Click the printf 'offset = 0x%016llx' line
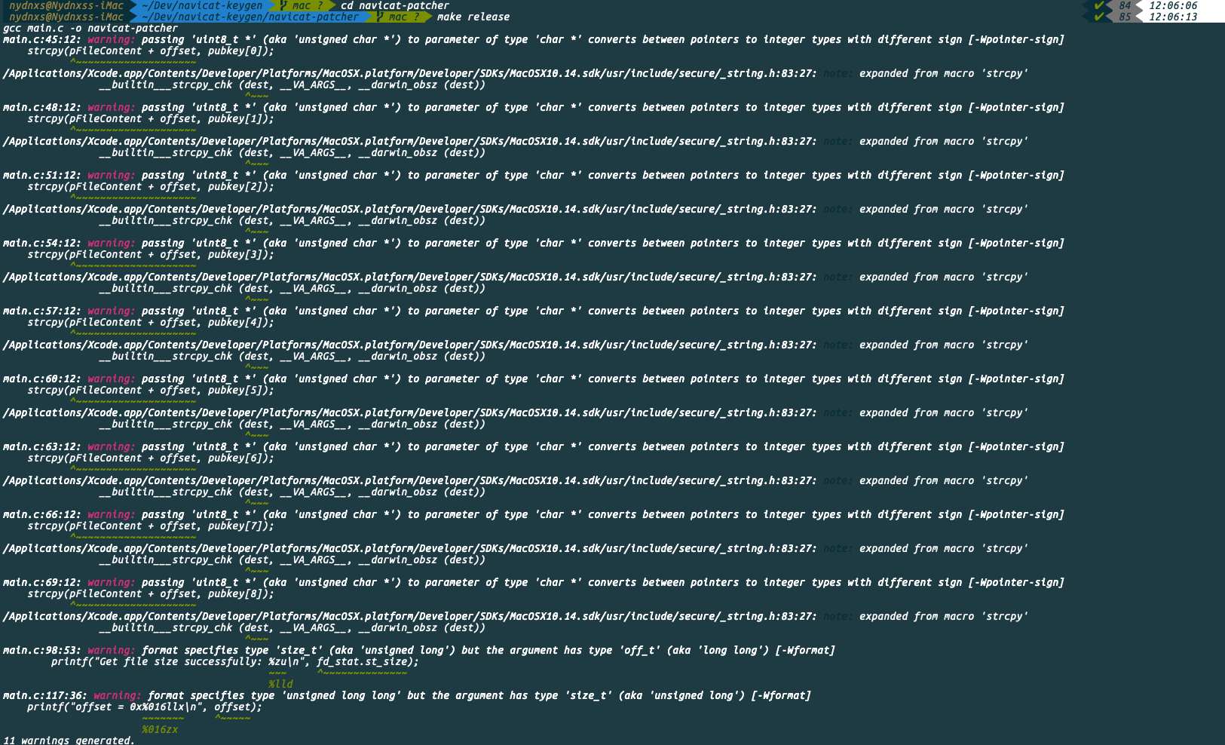This screenshot has width=1225, height=745. tap(145, 707)
